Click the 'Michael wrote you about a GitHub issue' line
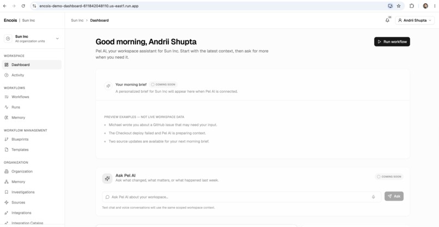The height and width of the screenshot is (227, 439). click(163, 125)
